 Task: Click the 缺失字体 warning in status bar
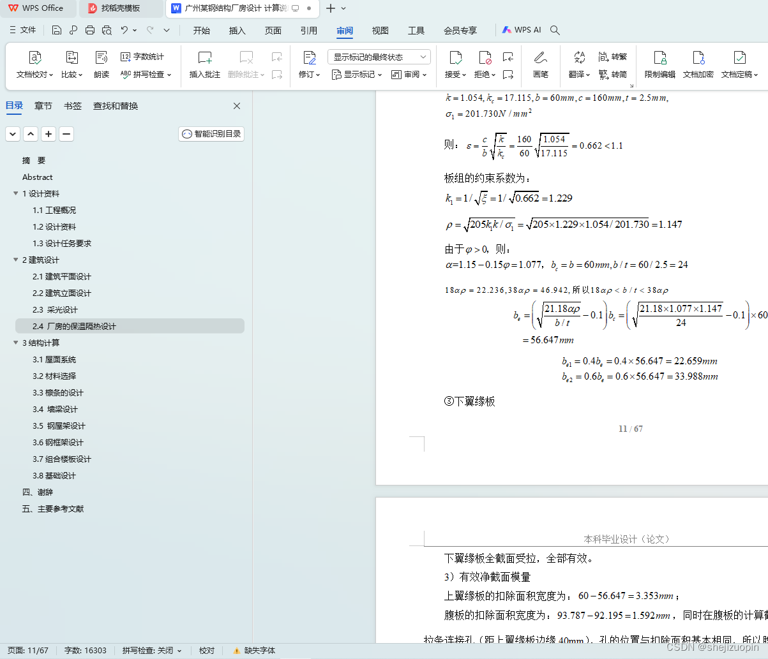point(255,650)
